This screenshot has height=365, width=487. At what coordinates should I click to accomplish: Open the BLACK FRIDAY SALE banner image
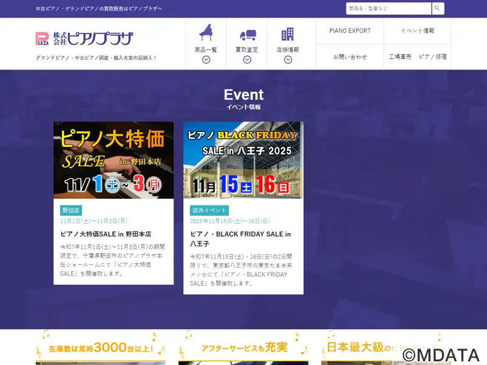click(243, 160)
